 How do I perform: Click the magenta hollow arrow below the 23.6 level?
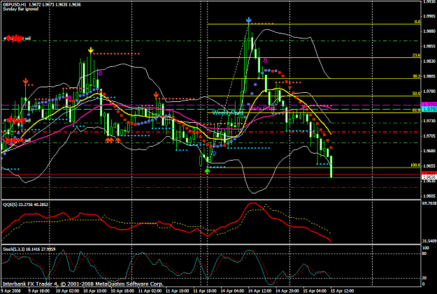click(x=265, y=61)
